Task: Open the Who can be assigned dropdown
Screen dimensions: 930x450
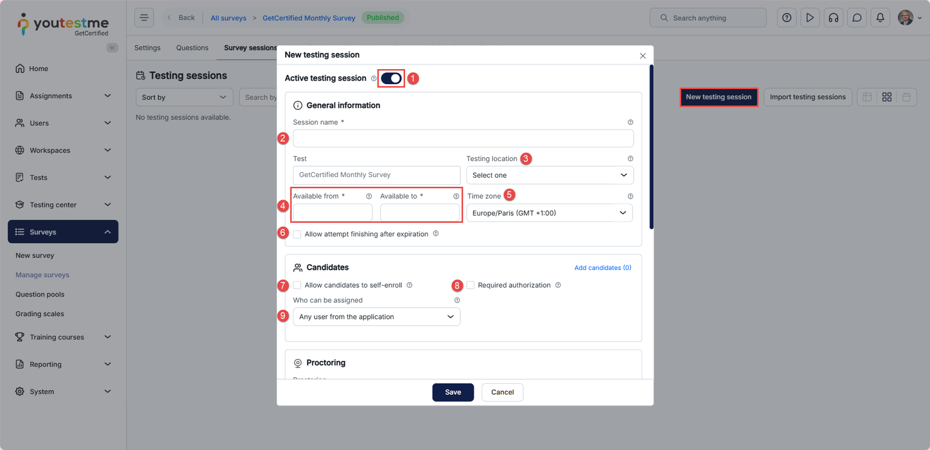Action: pos(376,316)
